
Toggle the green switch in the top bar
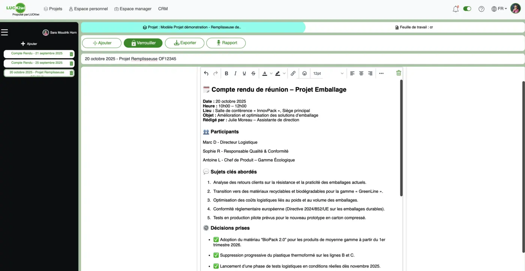coord(467,8)
